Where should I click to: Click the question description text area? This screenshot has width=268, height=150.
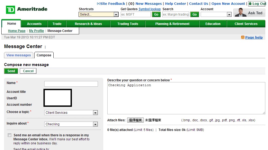point(186,98)
